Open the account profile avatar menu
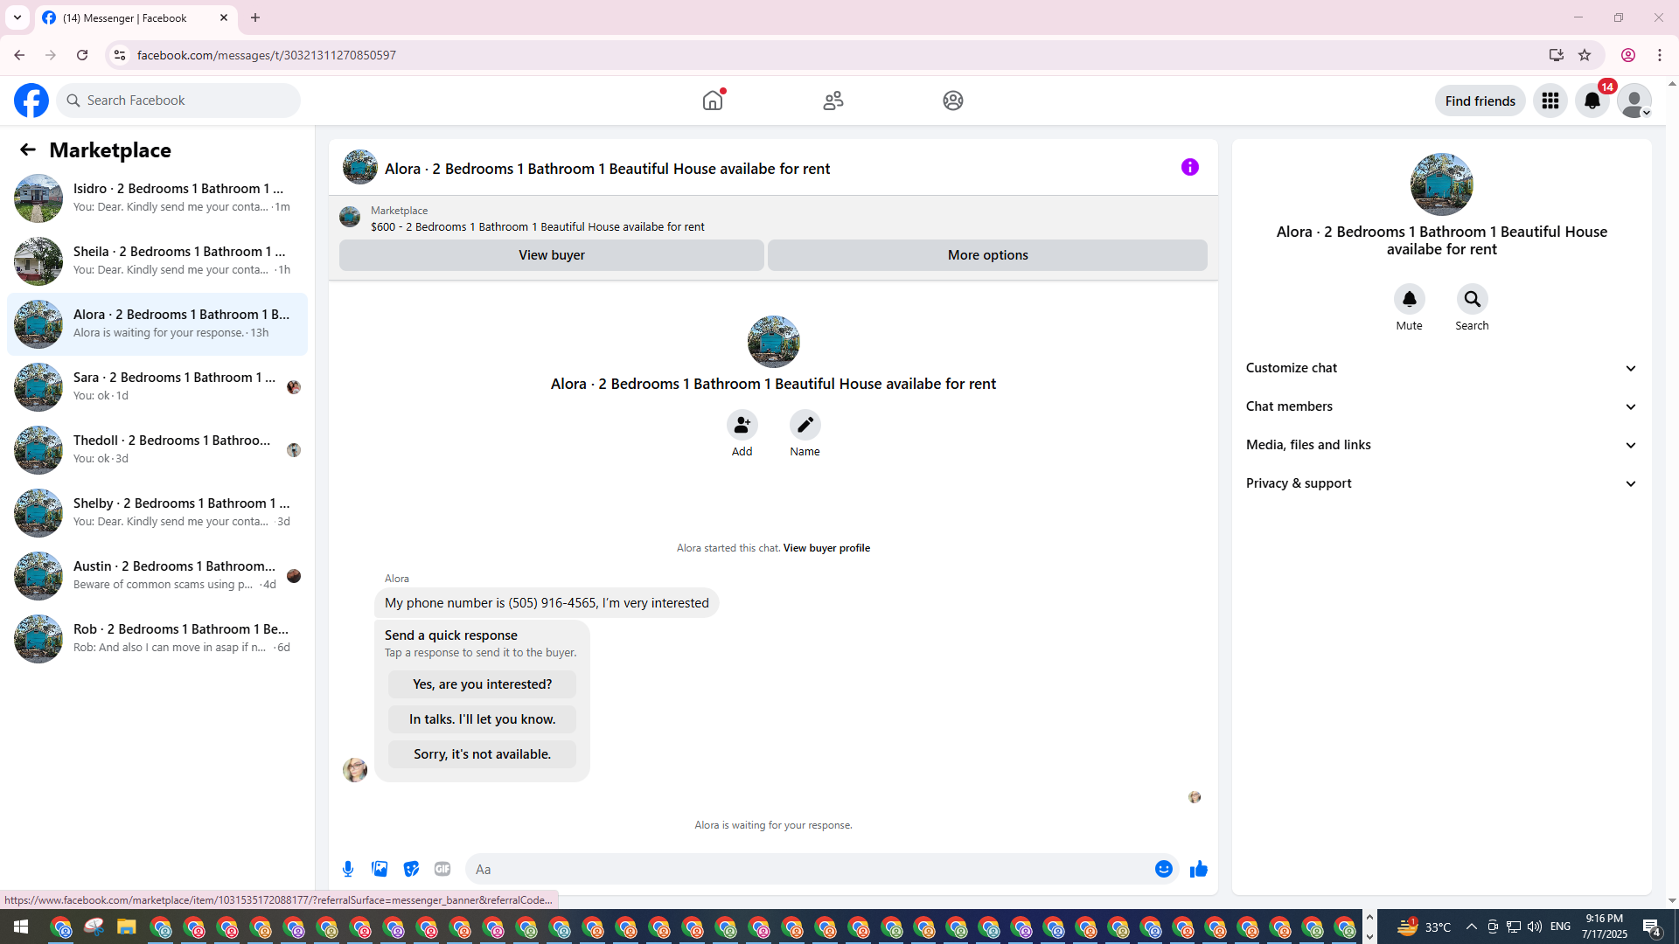The height and width of the screenshot is (944, 1679). tap(1634, 101)
